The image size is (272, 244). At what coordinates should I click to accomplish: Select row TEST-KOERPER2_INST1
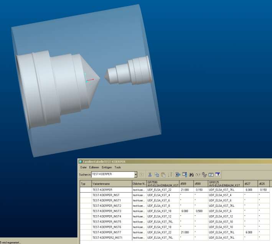(107, 237)
